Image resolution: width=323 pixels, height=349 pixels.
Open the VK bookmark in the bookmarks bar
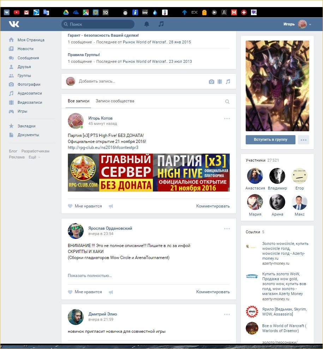click(7, 12)
